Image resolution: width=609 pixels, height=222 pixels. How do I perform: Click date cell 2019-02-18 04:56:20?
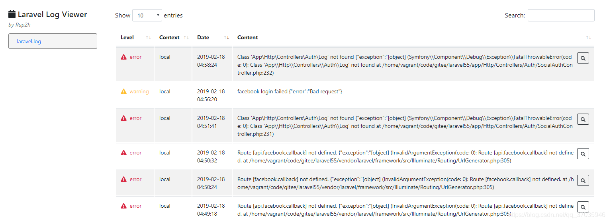tap(211, 95)
